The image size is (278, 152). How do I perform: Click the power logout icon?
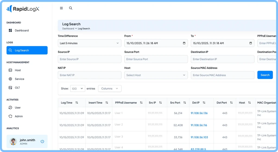pos(42,141)
